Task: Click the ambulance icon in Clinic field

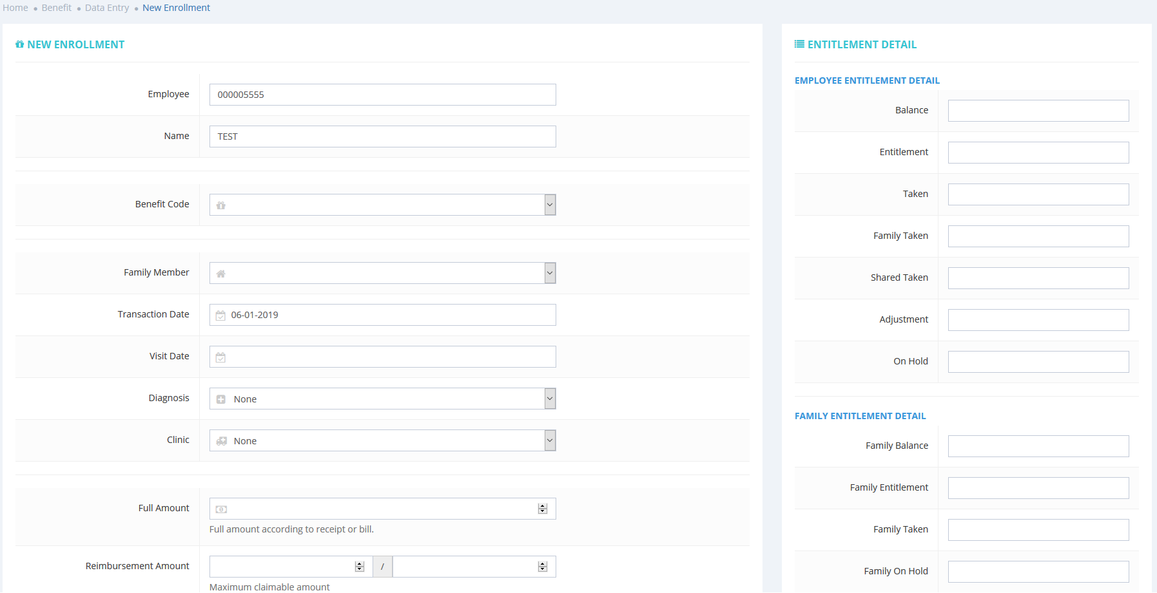Action: pyautogui.click(x=222, y=441)
